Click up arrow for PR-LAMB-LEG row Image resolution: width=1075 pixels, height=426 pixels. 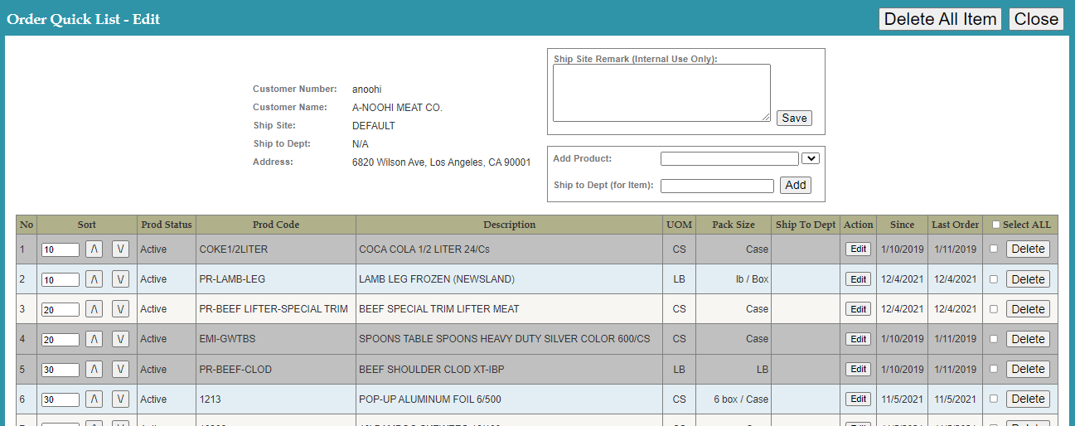tap(94, 279)
